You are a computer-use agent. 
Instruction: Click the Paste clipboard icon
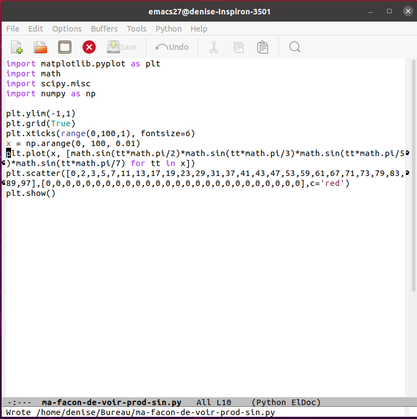(x=262, y=47)
